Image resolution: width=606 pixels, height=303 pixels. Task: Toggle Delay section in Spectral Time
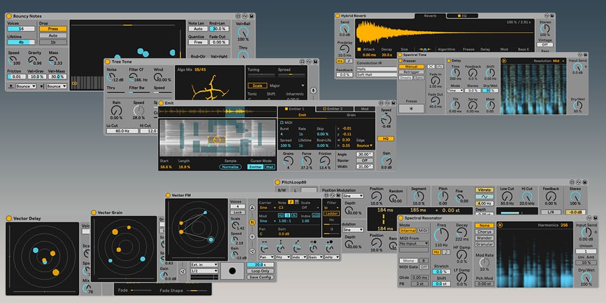click(448, 61)
